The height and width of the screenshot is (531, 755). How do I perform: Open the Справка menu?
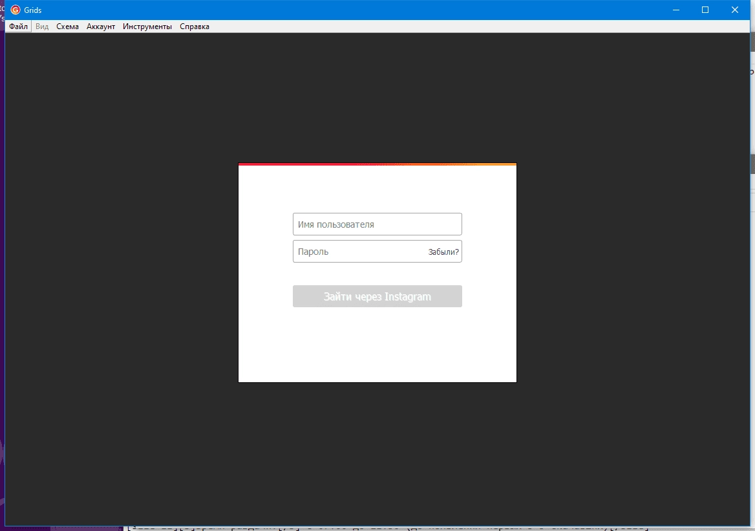[195, 27]
